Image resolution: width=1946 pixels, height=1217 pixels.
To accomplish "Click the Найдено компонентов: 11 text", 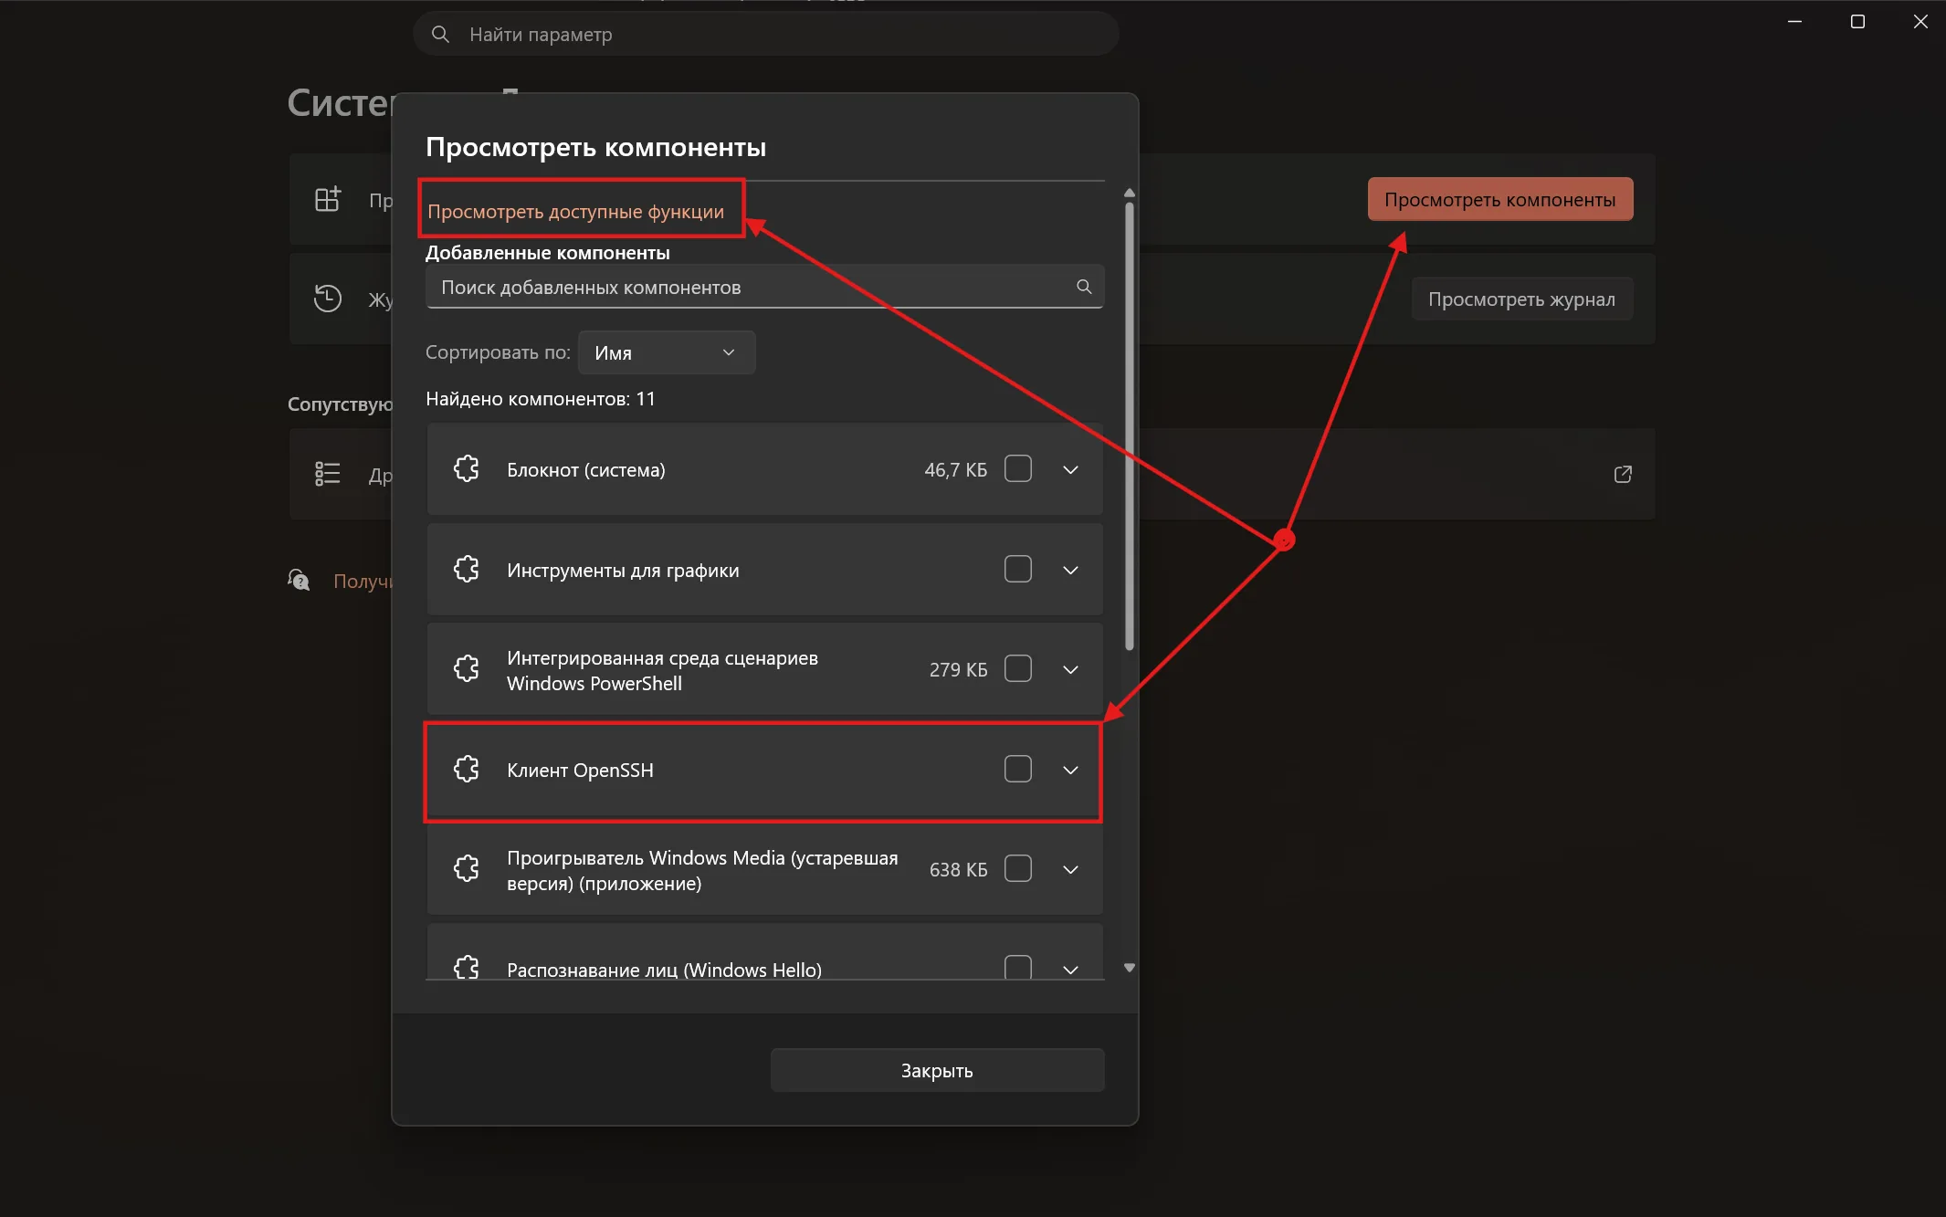I will click(541, 399).
